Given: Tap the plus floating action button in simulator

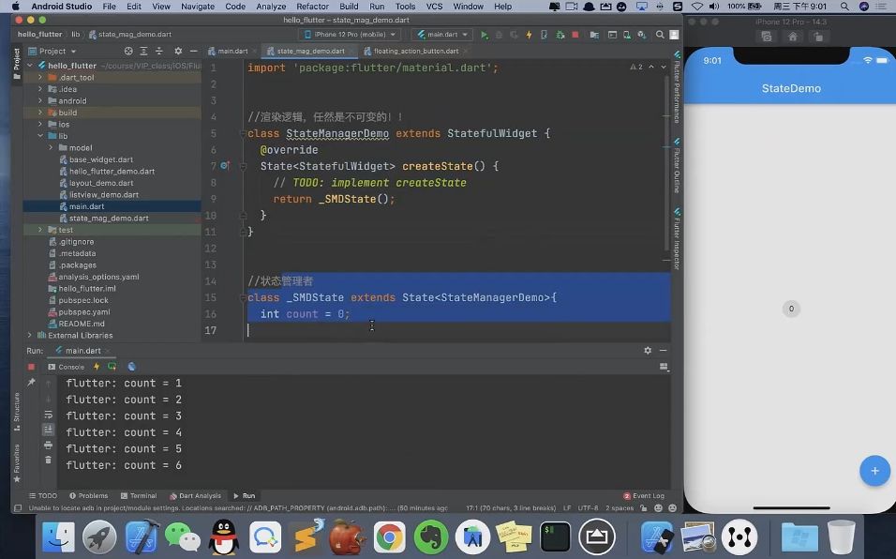Looking at the screenshot, I should click(874, 471).
